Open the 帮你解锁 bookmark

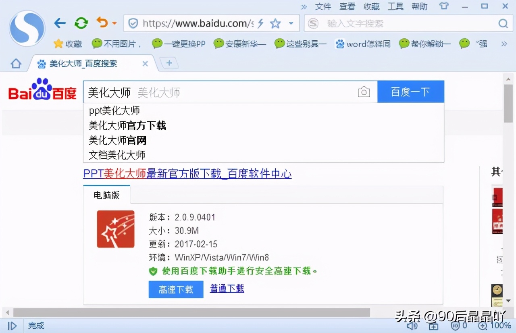click(424, 44)
